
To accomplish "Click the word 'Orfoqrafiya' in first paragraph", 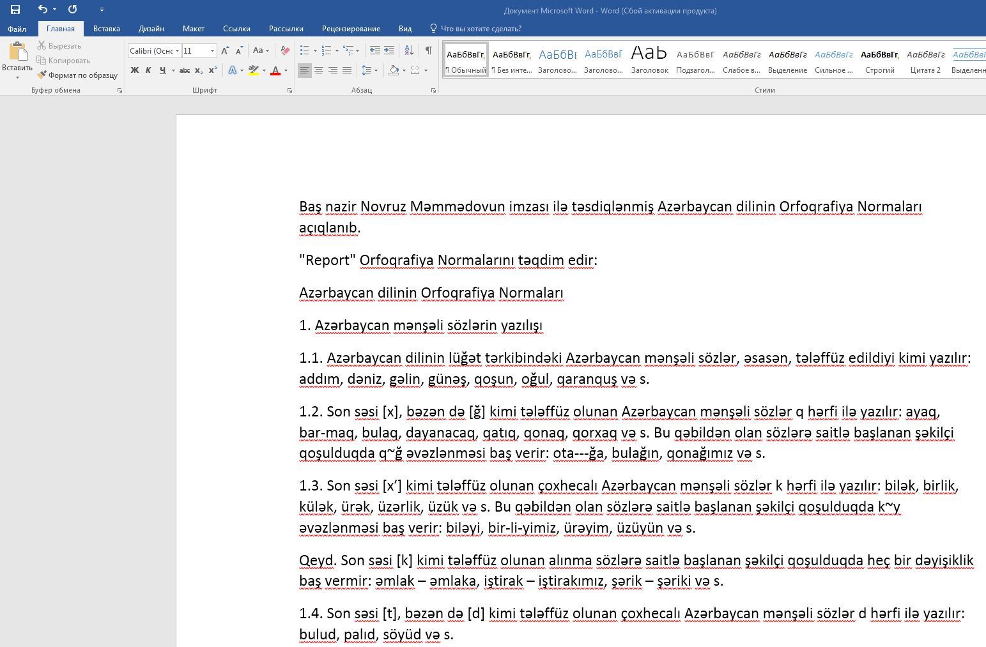I will [x=816, y=207].
